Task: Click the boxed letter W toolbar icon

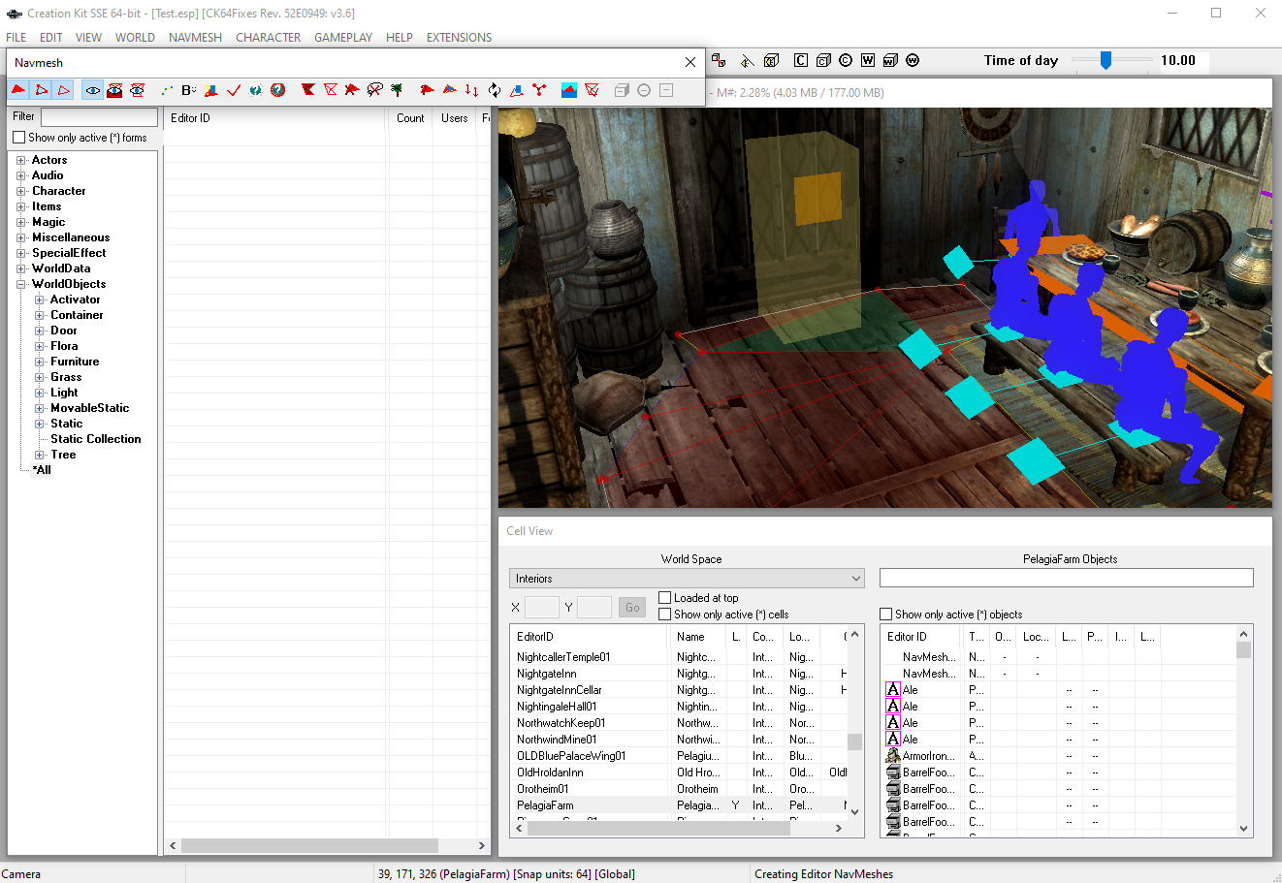Action: click(868, 60)
